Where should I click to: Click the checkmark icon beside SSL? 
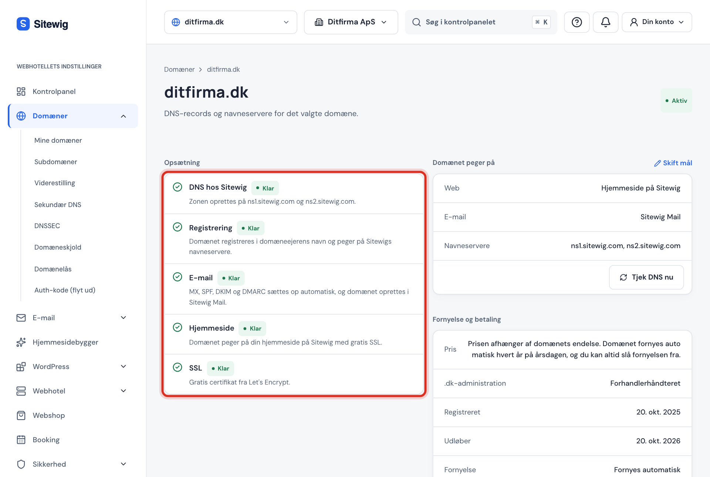[x=177, y=367]
